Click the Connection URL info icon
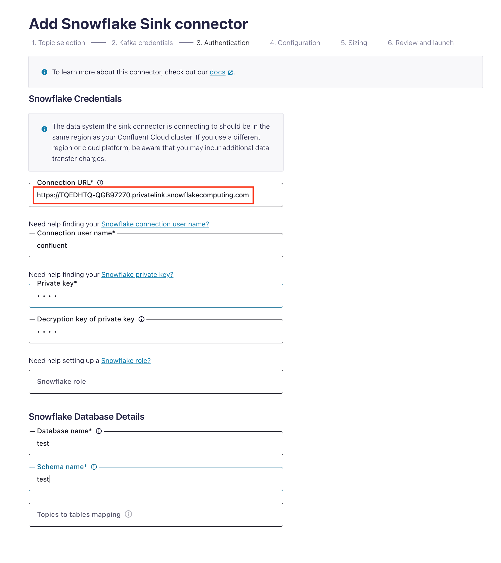This screenshot has height=563, width=501. click(100, 183)
